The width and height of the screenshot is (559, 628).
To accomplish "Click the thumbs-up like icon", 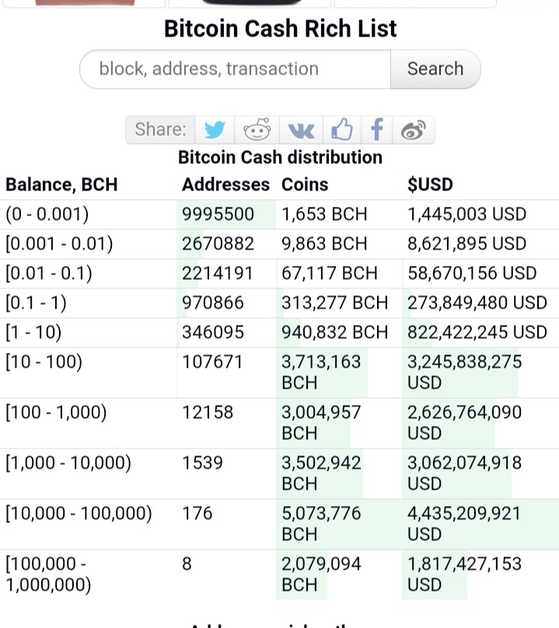I will 342,130.
